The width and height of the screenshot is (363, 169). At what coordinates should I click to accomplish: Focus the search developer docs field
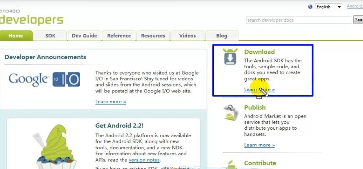[299, 20]
